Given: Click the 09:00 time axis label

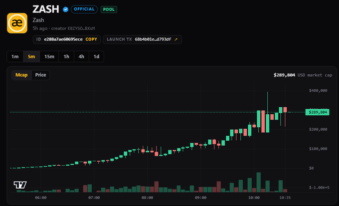Looking at the screenshot, I should click(200, 198).
